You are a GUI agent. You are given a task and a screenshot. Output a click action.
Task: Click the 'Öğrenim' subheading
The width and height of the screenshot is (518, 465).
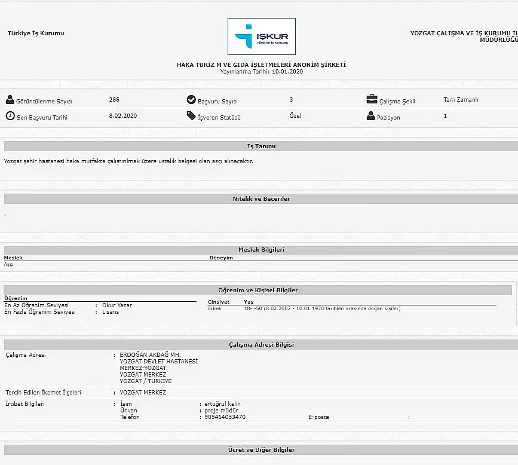click(16, 298)
